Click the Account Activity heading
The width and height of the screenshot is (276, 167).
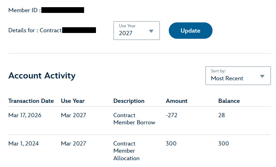(42, 76)
